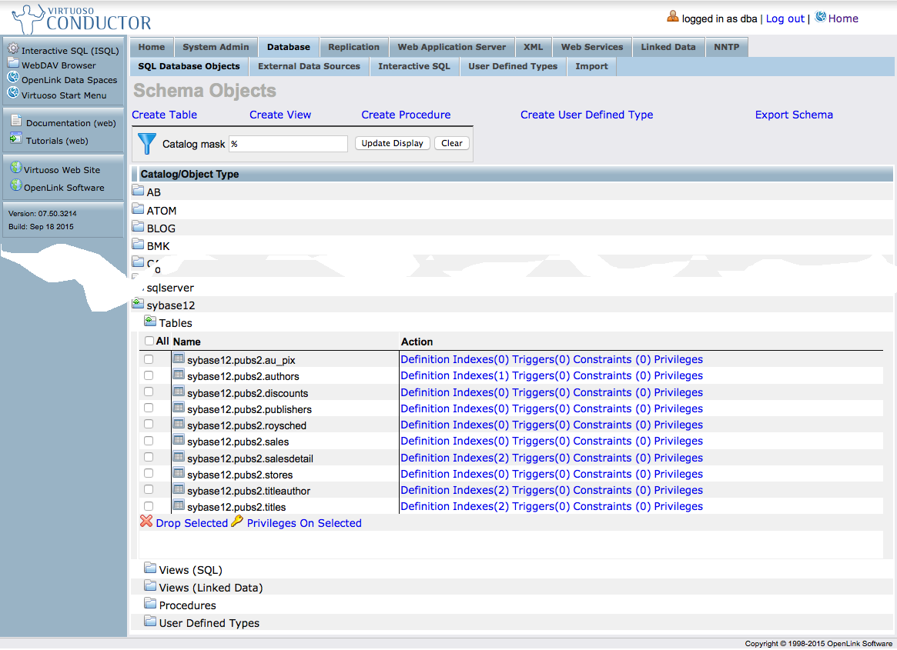Check the box for sybase12.pubs2.publishers
This screenshot has width=897, height=650.
(x=149, y=408)
